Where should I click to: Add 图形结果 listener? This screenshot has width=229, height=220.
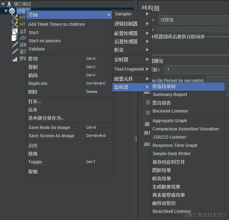[x=187, y=170]
